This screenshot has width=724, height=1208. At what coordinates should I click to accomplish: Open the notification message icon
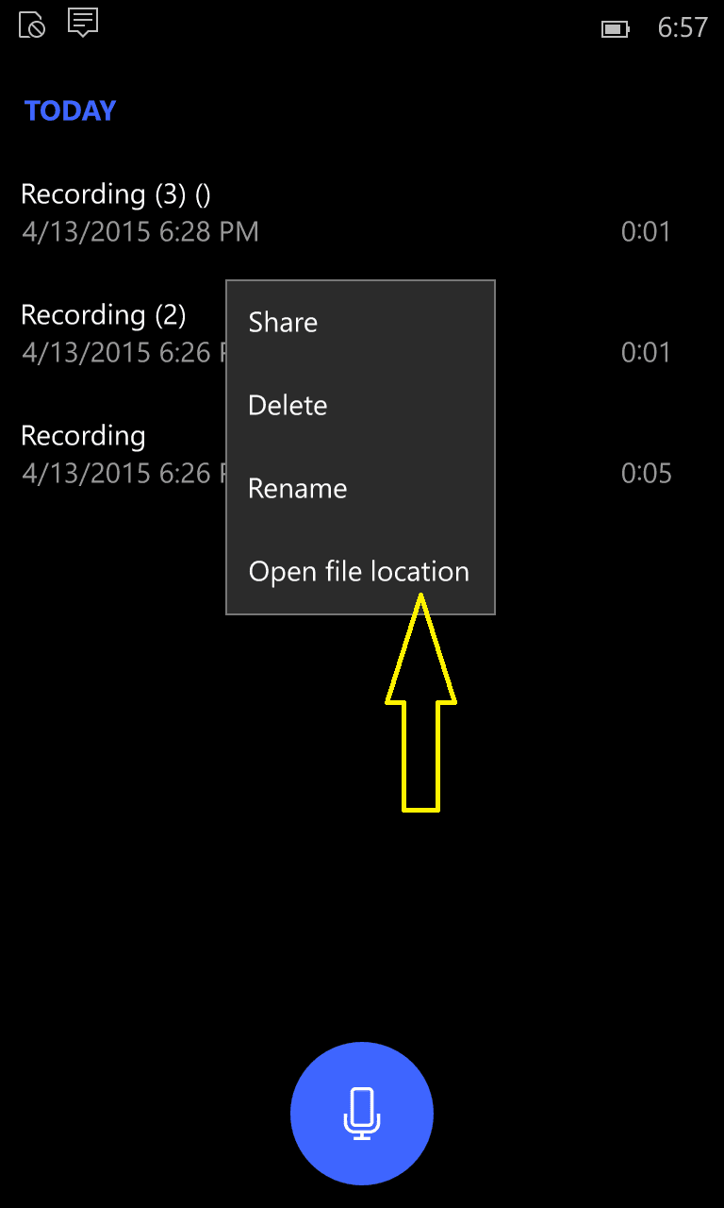pyautogui.click(x=83, y=23)
